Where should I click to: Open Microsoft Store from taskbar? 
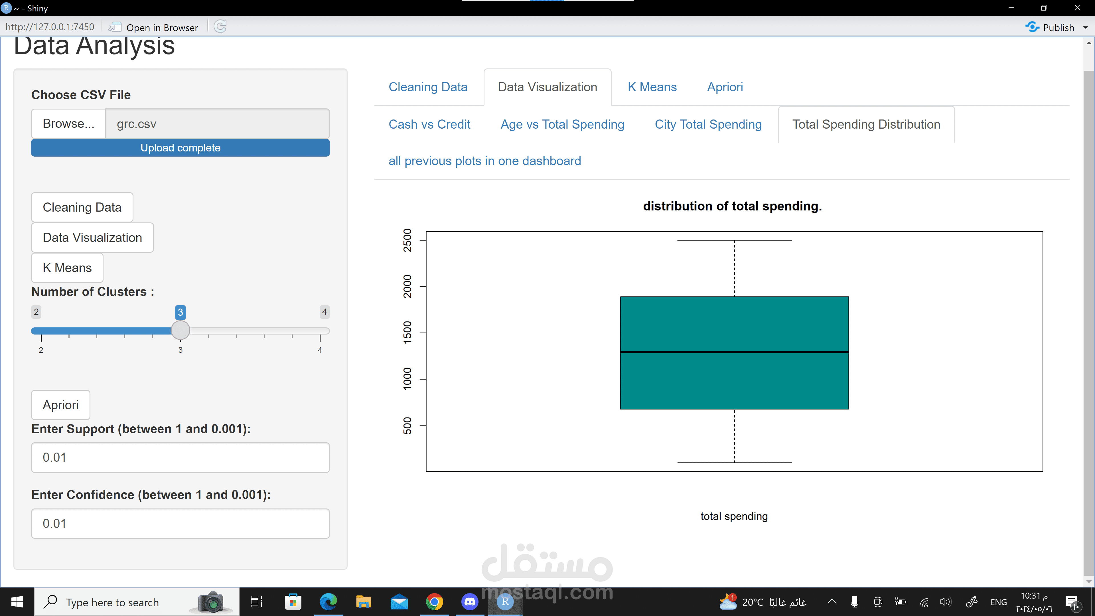click(x=293, y=601)
